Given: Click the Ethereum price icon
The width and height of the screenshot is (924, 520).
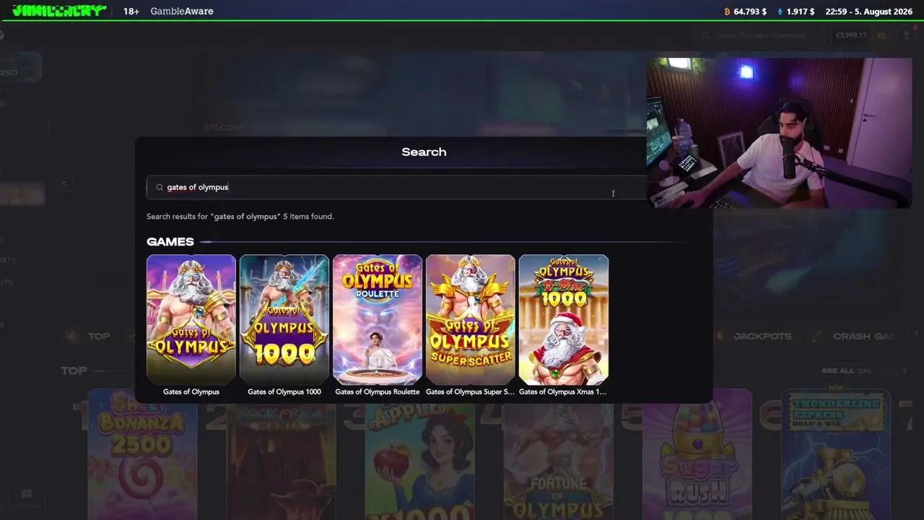Looking at the screenshot, I should coord(780,12).
